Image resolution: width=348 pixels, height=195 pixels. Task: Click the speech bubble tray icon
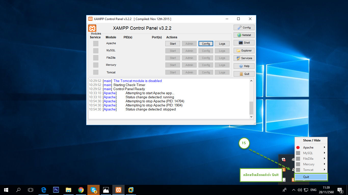284,180
